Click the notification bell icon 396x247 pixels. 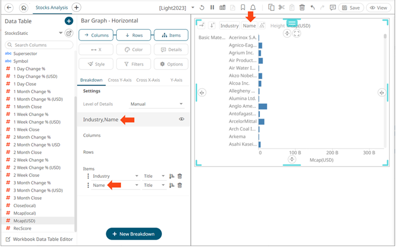253,8
